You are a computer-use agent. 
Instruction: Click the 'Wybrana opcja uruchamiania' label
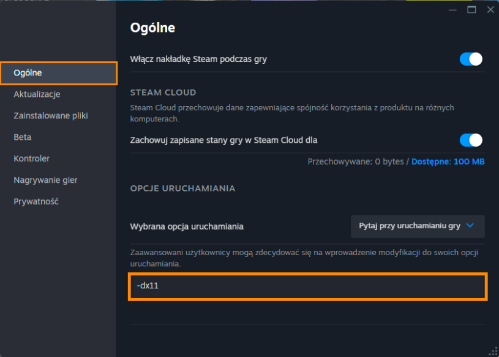tap(187, 226)
